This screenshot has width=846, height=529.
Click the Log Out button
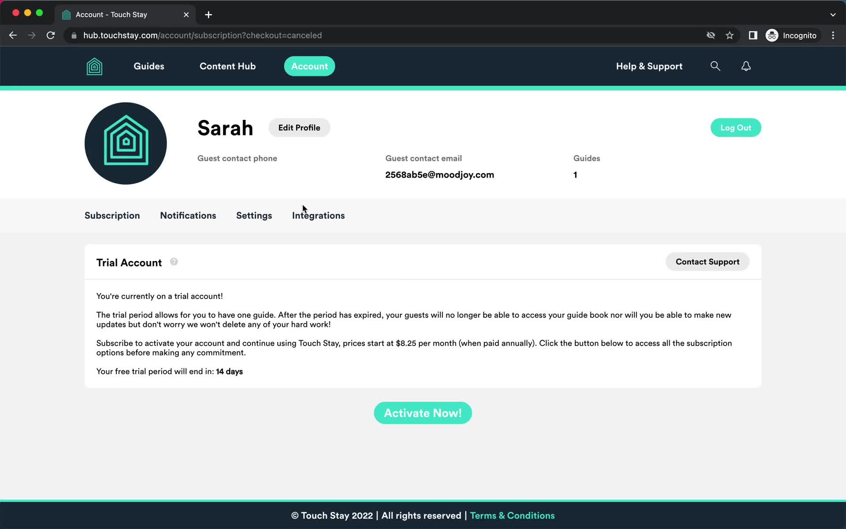click(x=736, y=127)
